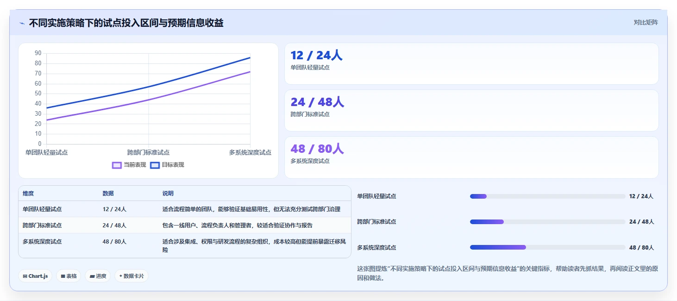The width and height of the screenshot is (677, 301).
Task: Click progress value 48 / 80人
Action: pyautogui.click(x=642, y=248)
